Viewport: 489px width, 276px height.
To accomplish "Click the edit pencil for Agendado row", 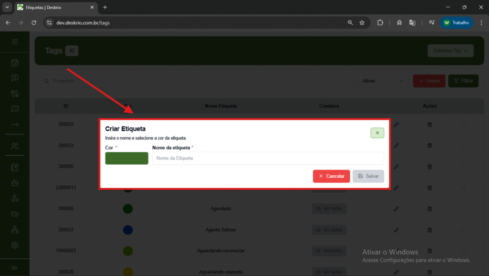I will tap(396, 209).
